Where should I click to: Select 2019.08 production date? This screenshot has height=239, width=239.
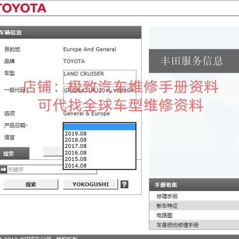[x=99, y=134]
